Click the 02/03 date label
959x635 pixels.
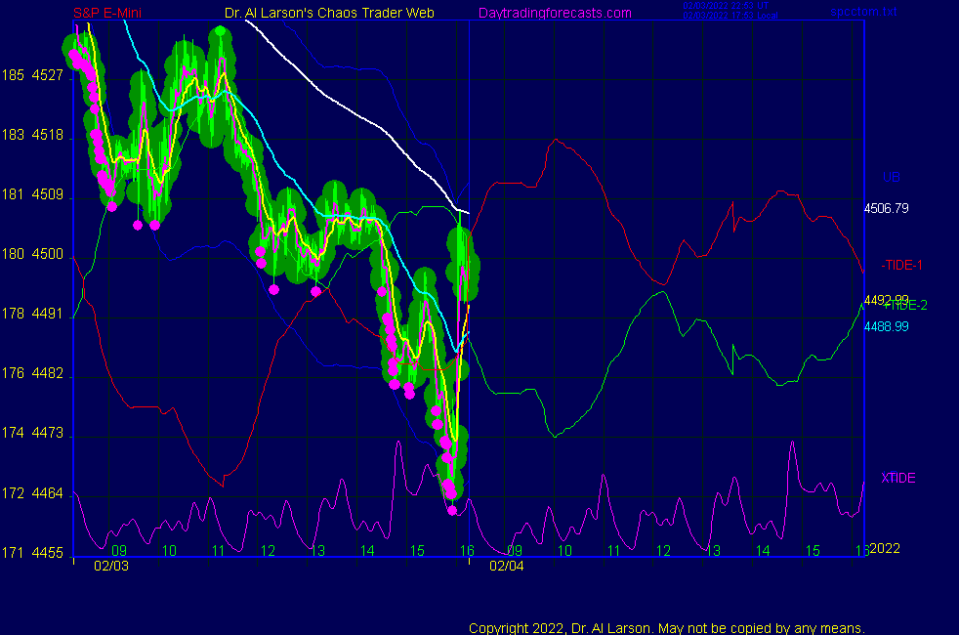pos(111,566)
